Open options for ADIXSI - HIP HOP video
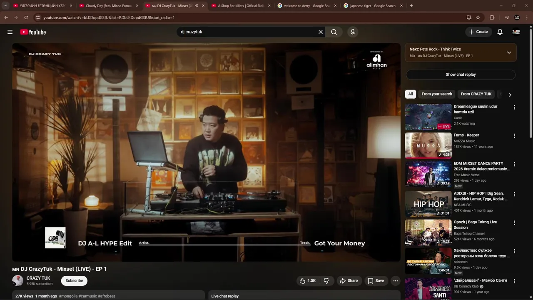The height and width of the screenshot is (300, 533). pyautogui.click(x=514, y=194)
